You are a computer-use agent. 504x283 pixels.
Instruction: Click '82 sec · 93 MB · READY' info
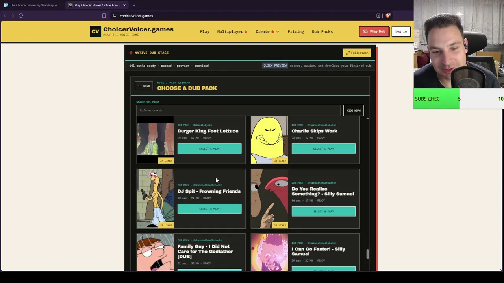pos(194,263)
